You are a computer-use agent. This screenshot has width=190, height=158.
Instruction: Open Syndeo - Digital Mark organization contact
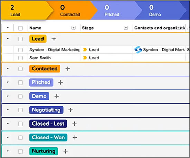pyautogui.click(x=164, y=50)
